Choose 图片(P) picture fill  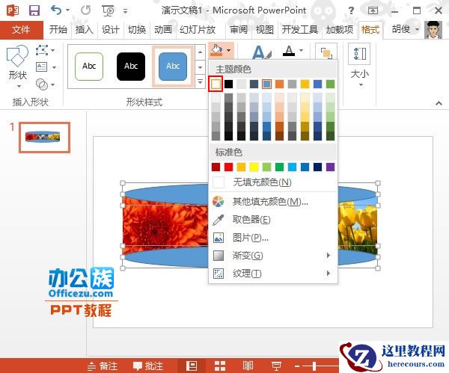(273, 238)
